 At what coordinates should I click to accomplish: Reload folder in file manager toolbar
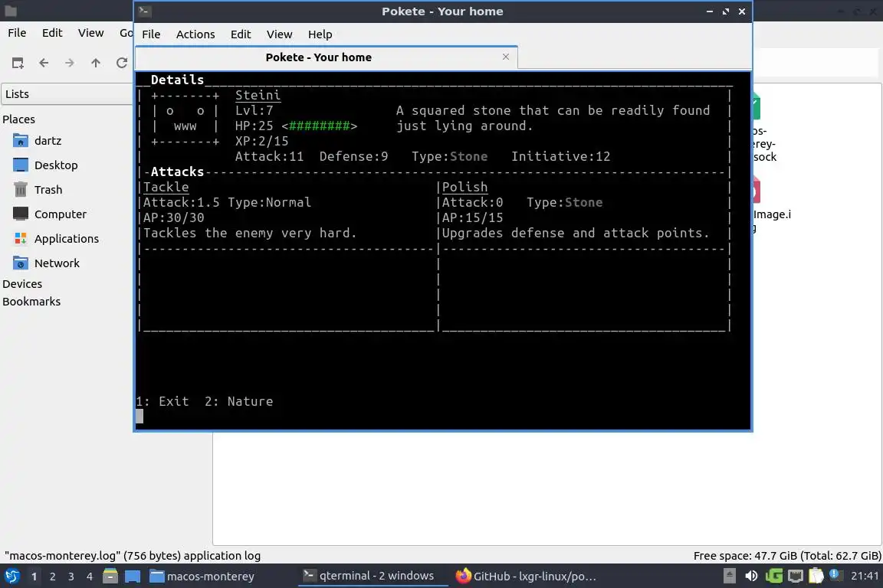[x=122, y=63]
